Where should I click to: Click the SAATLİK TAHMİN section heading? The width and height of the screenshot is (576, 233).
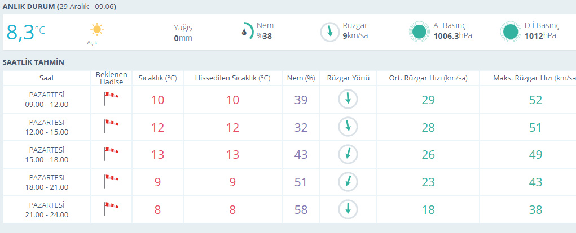[x=33, y=62]
